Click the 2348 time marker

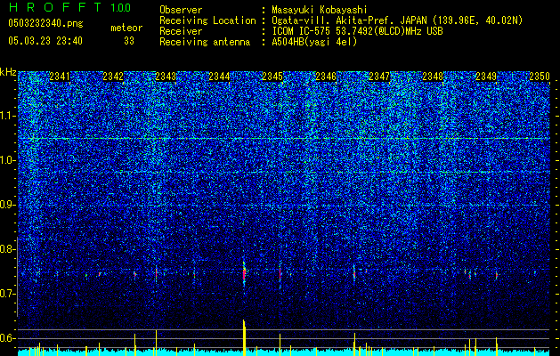point(433,77)
